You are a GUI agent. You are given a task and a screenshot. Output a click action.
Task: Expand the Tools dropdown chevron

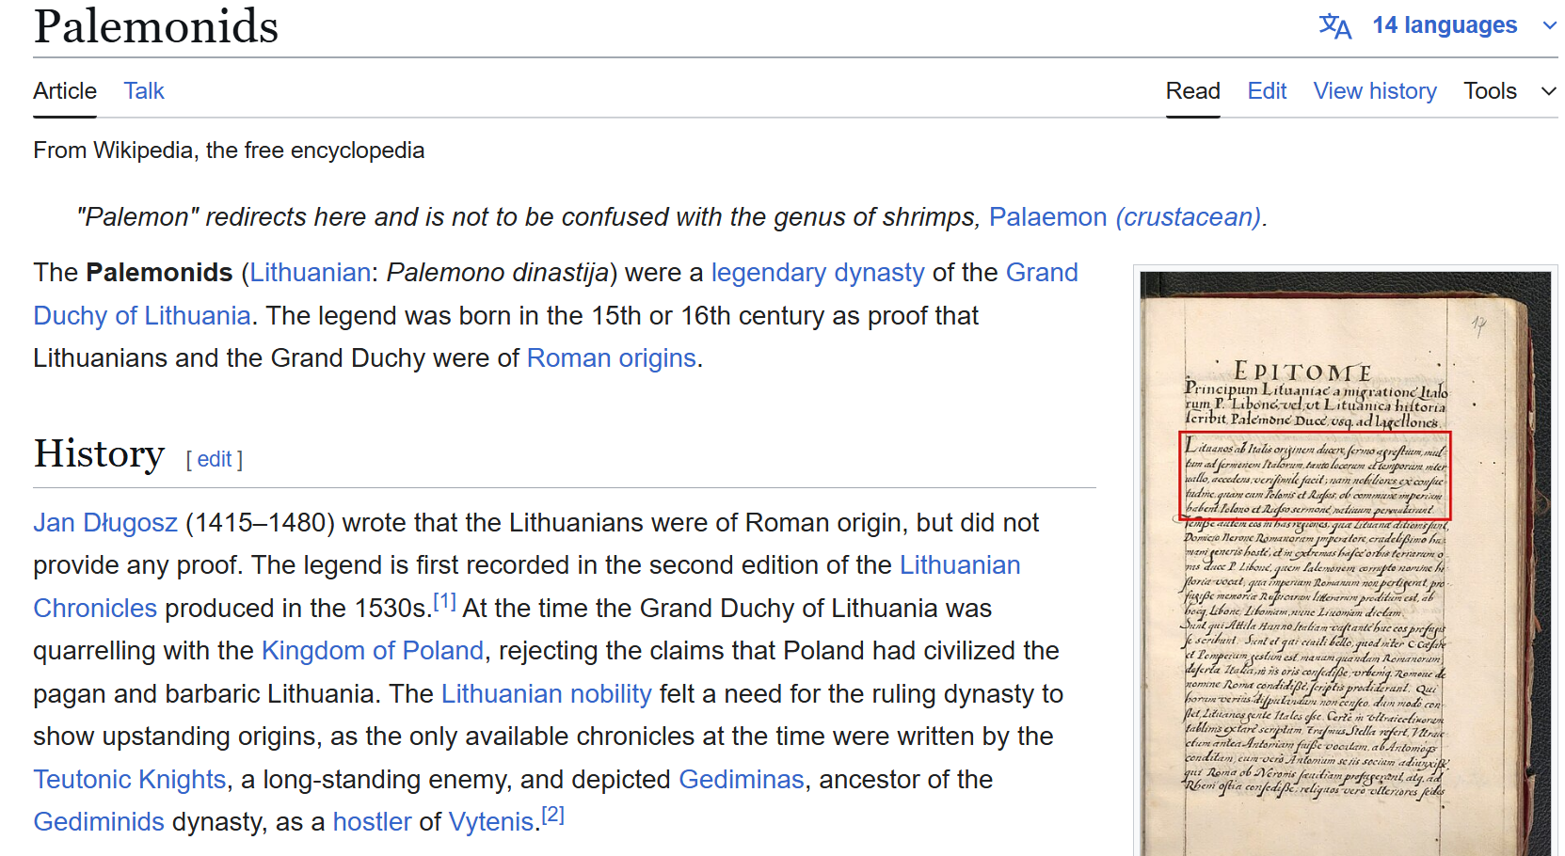pyautogui.click(x=1549, y=91)
